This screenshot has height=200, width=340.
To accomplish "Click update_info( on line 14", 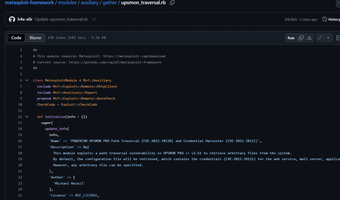I will point(57,129).
